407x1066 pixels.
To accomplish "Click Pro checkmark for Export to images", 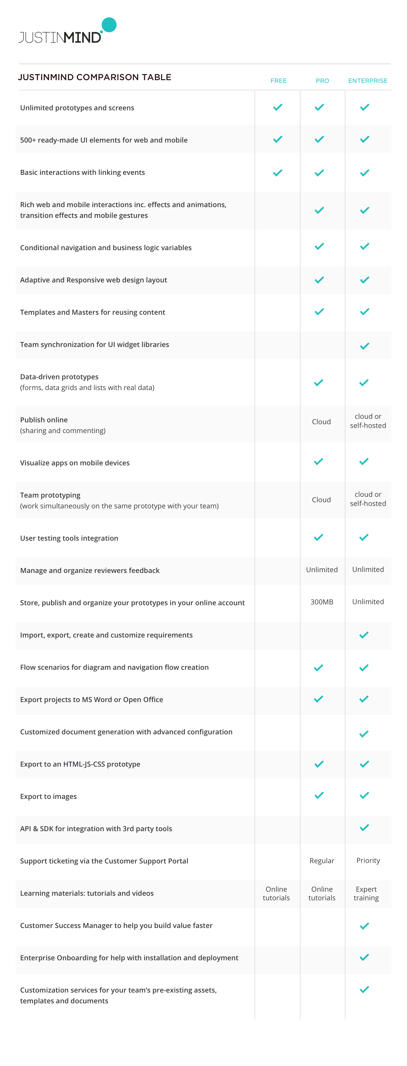I will click(x=319, y=795).
